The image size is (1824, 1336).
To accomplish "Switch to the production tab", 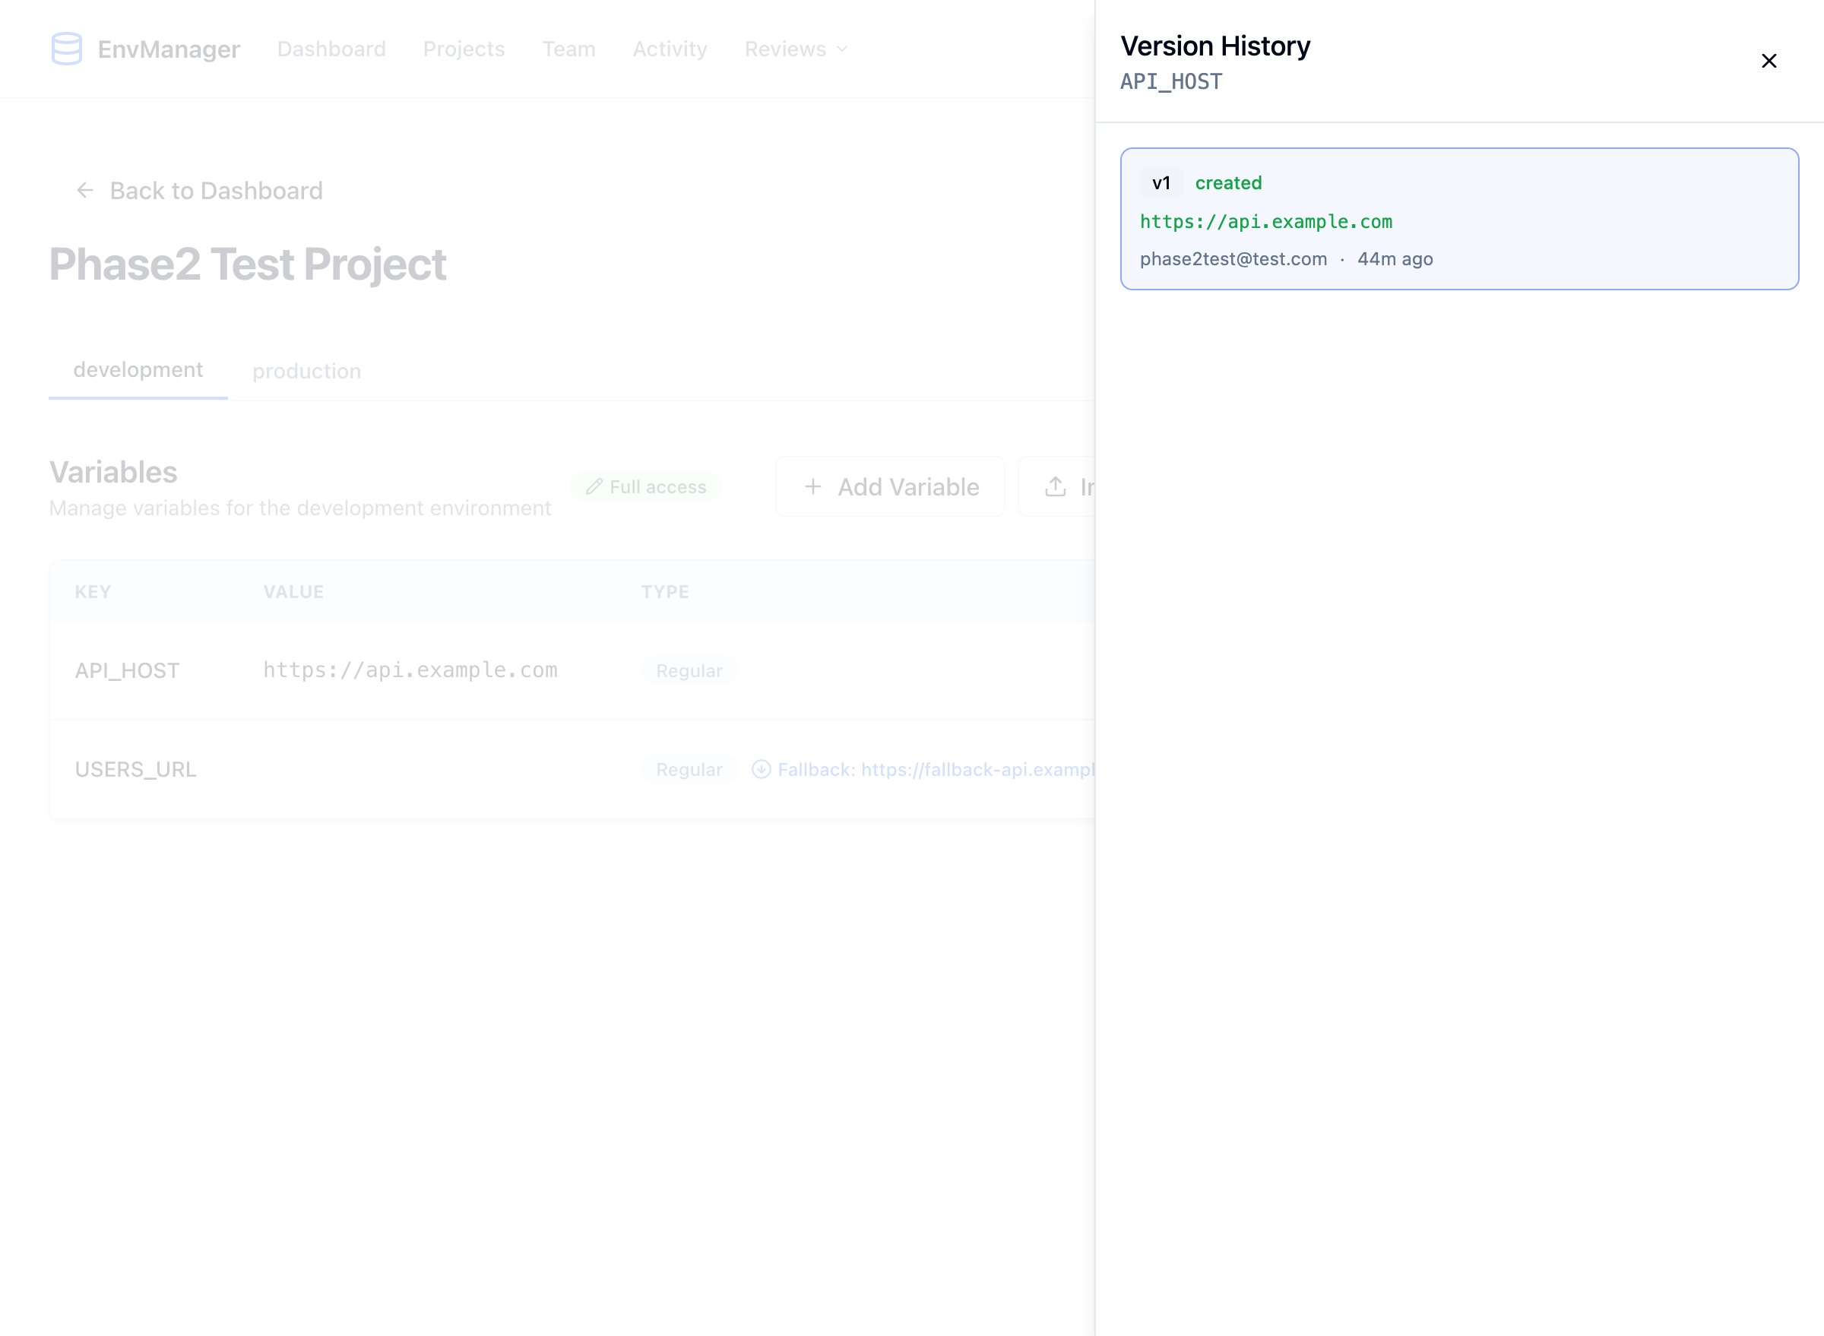I will coord(306,370).
